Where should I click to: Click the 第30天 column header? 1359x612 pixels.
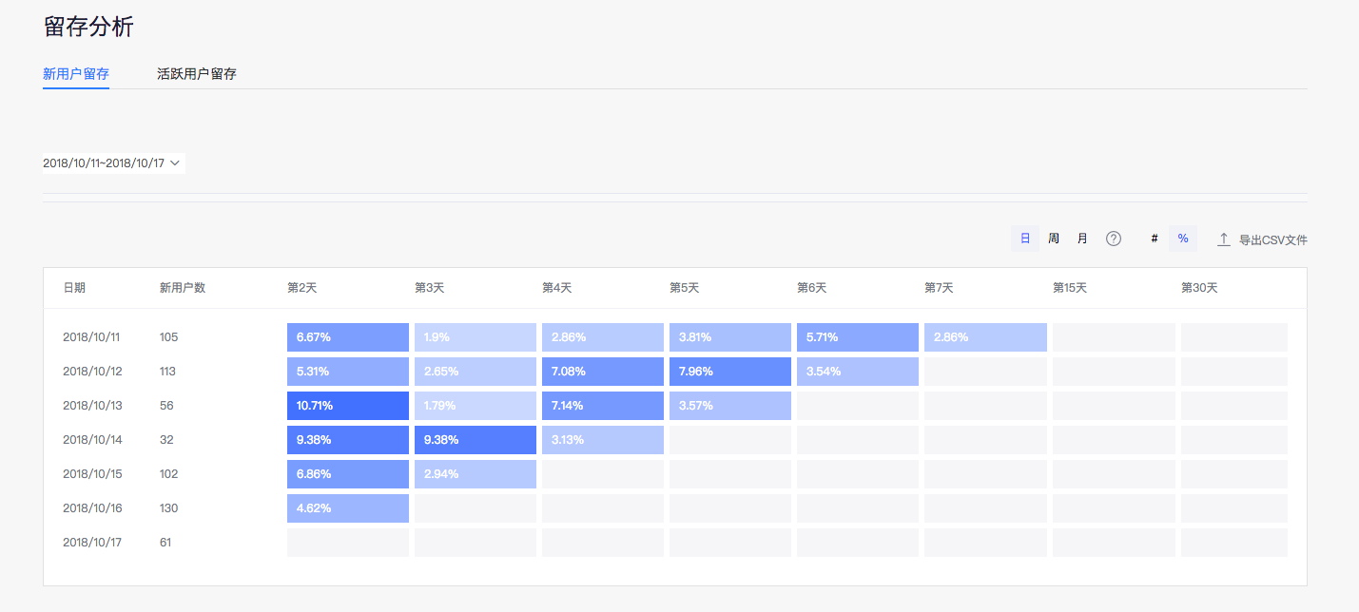(1198, 288)
